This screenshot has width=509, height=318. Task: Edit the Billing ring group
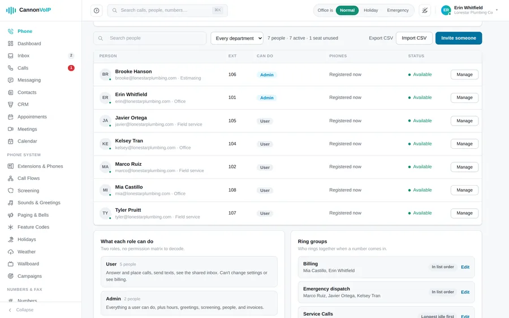point(465,267)
